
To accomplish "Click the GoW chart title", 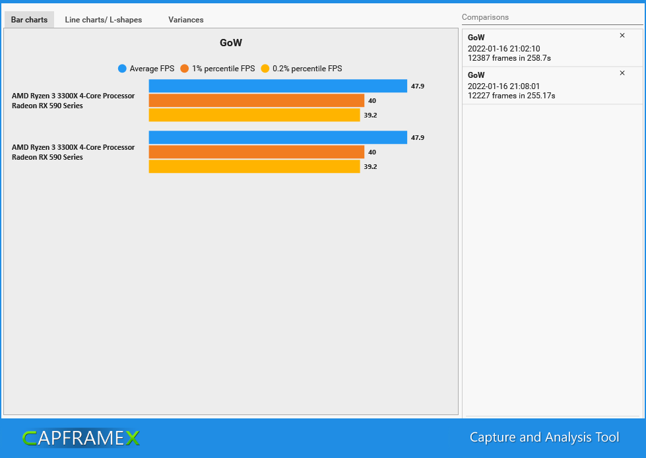I will click(x=231, y=43).
